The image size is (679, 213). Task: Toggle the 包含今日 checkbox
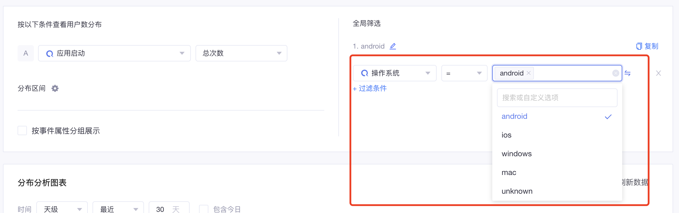[204, 209]
